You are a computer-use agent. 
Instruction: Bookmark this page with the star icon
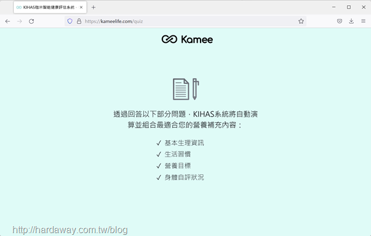(x=301, y=21)
